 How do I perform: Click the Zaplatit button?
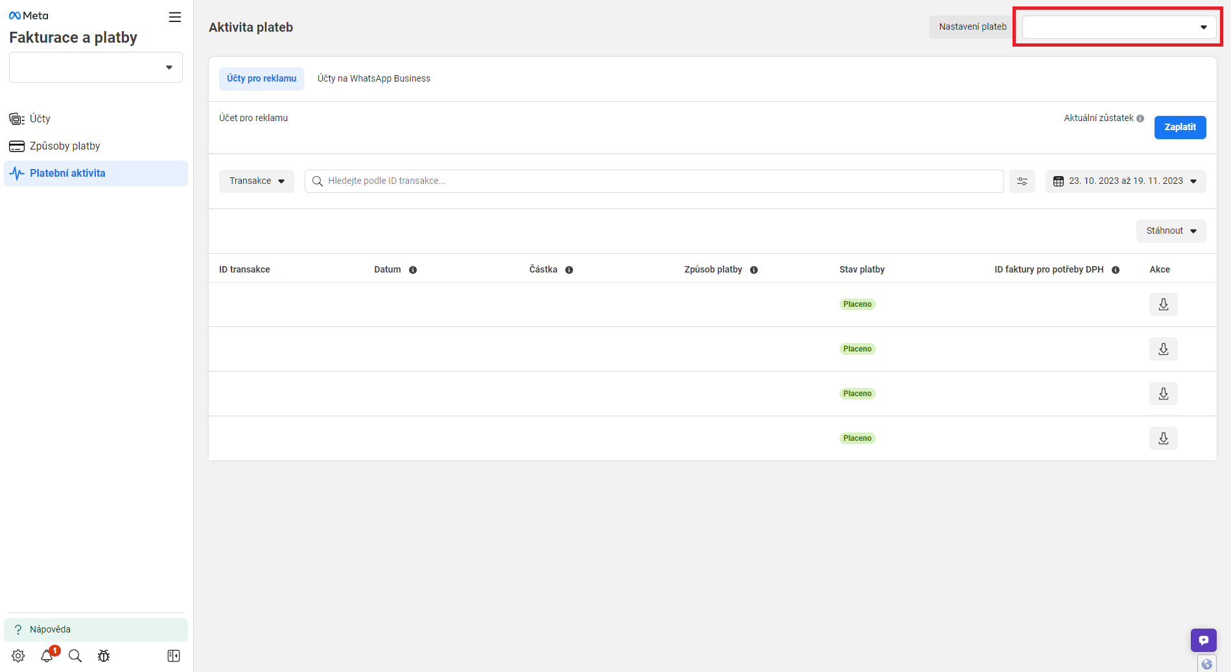tap(1180, 128)
